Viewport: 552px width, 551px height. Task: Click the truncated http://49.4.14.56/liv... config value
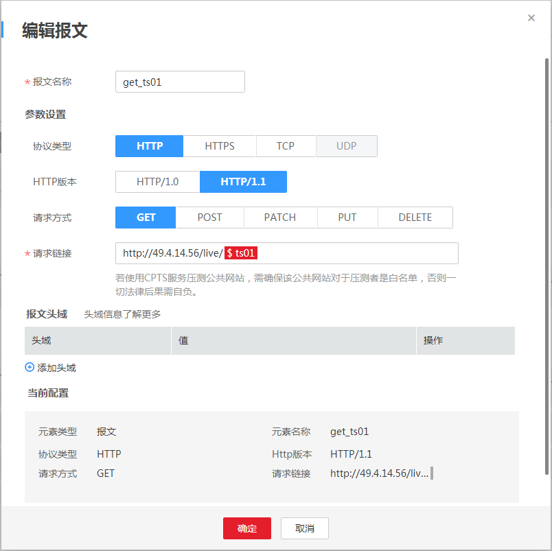point(379,473)
